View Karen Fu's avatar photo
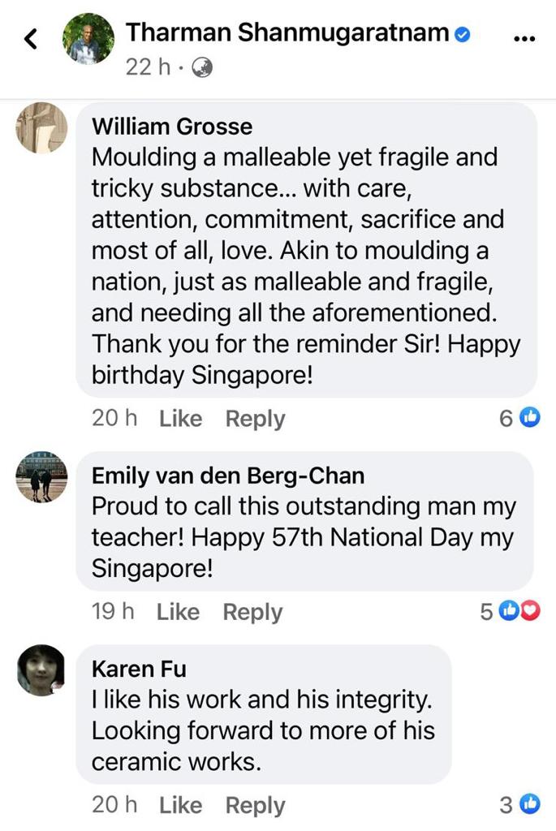 41,670
